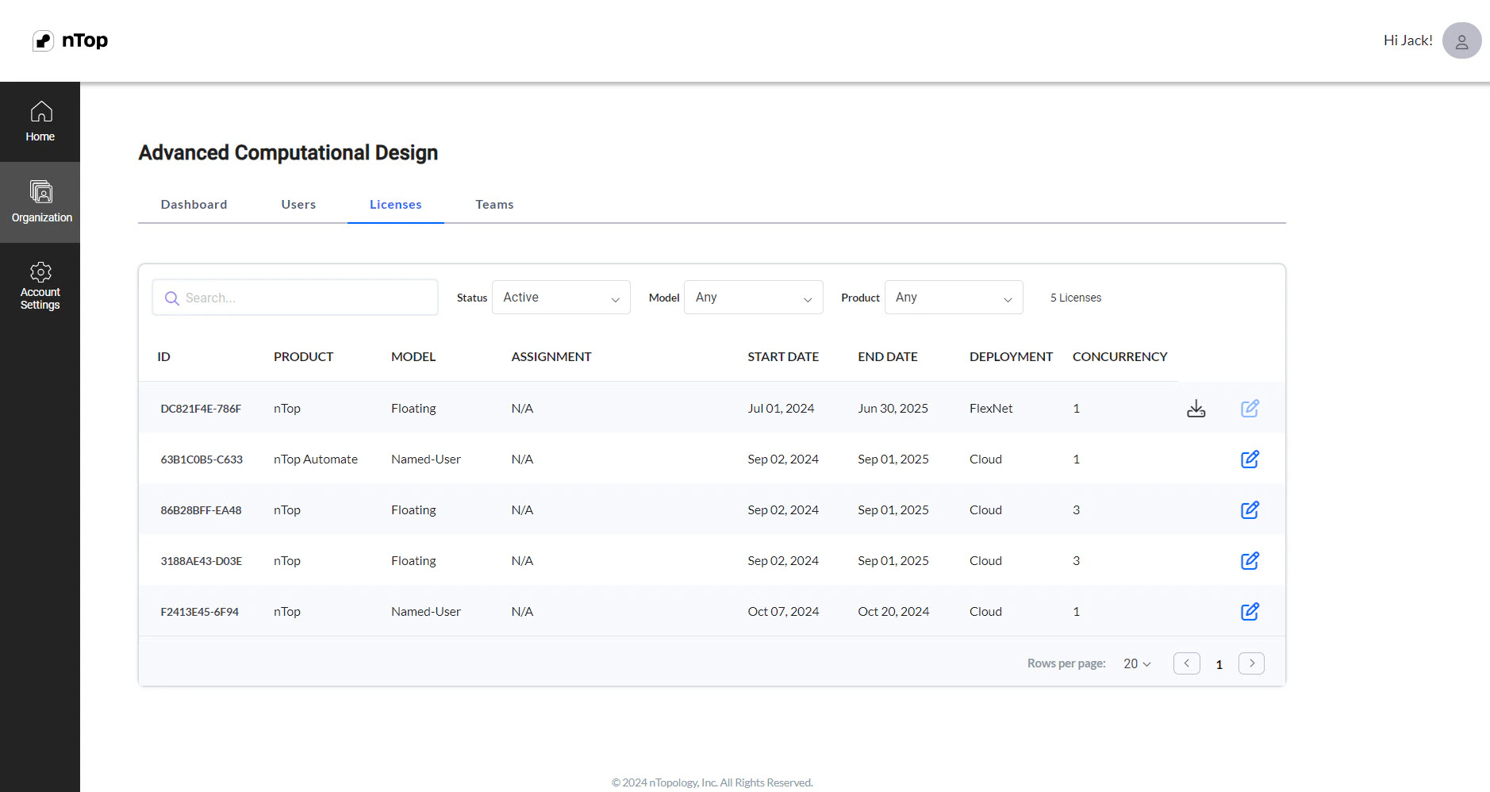This screenshot has height=792, width=1490.
Task: Open the Status filter dropdown
Action: 561,298
